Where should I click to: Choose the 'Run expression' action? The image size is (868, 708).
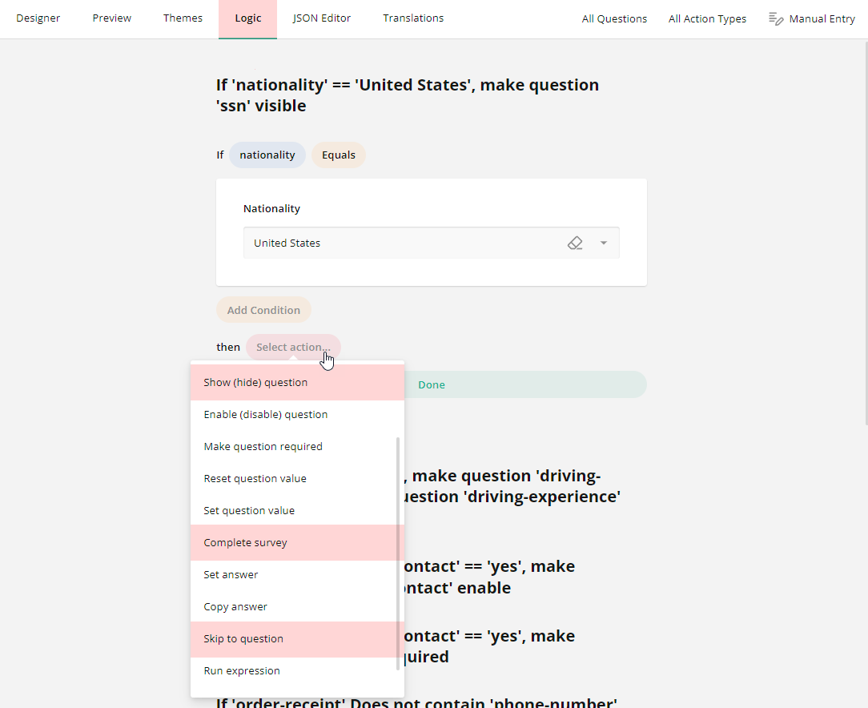(x=241, y=670)
